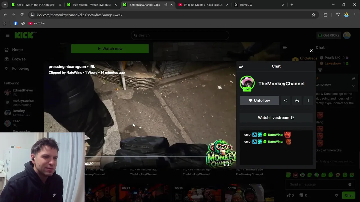360x202 pixels.
Task: Open the apps grid in the bookmarks bar
Action: click(4, 23)
